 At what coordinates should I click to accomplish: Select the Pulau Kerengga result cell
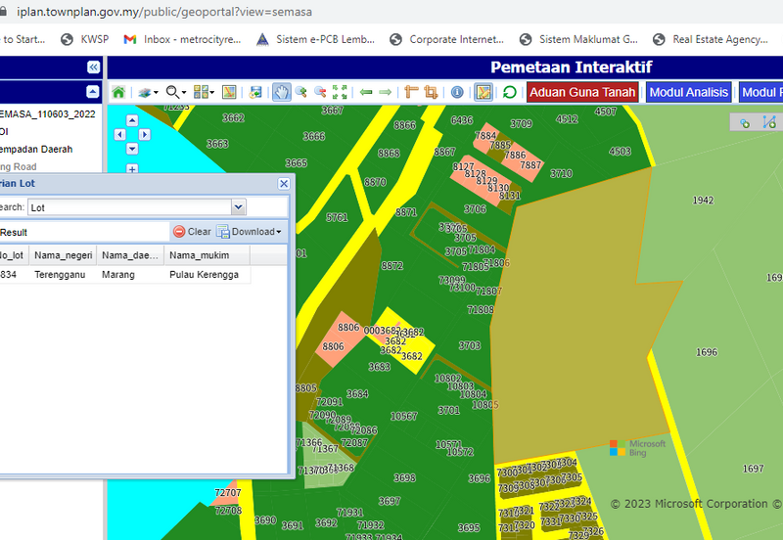(204, 275)
